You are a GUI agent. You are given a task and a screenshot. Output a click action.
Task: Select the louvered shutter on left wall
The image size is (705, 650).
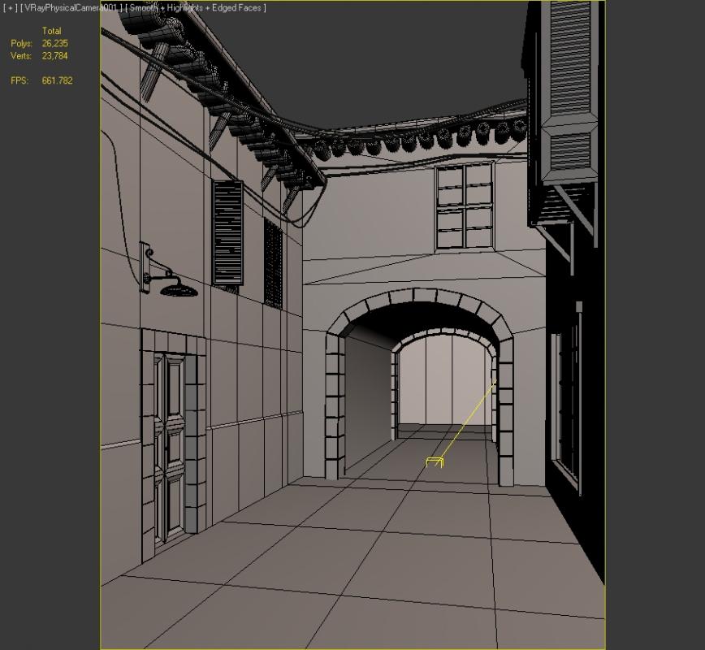tap(227, 233)
